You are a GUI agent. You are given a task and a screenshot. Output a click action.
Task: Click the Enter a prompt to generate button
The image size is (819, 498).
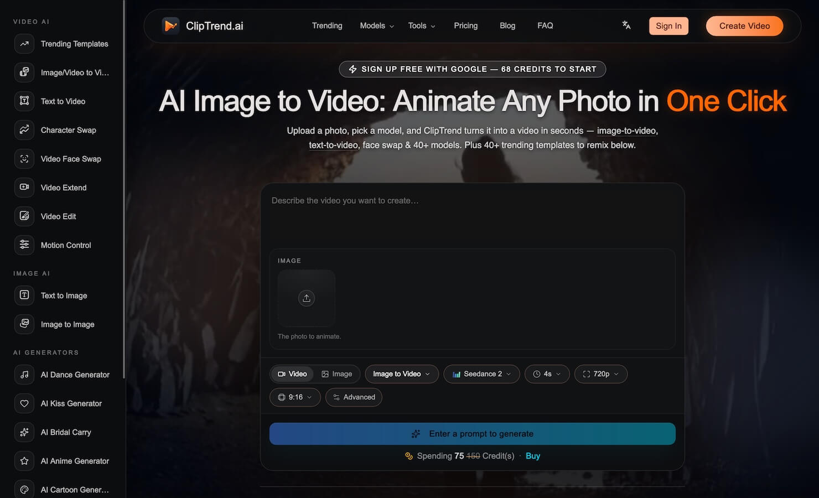point(473,434)
